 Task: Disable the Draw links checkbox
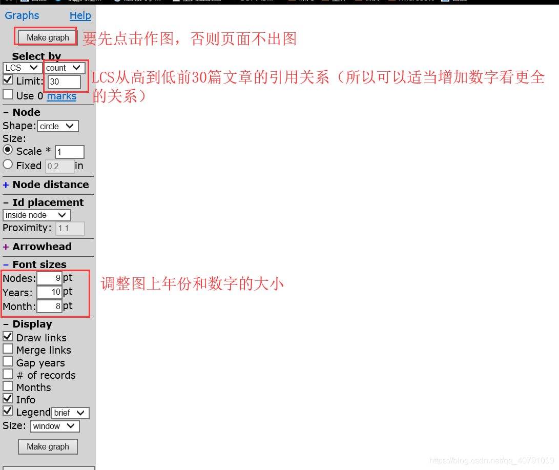pos(7,336)
